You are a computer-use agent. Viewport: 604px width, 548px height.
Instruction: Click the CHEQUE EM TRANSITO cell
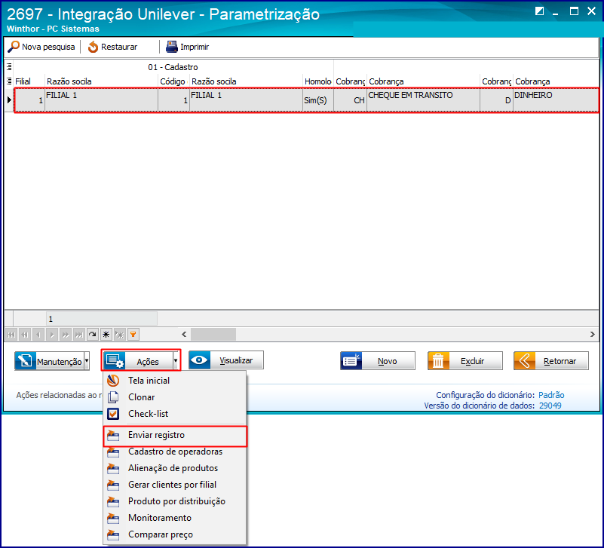(423, 100)
